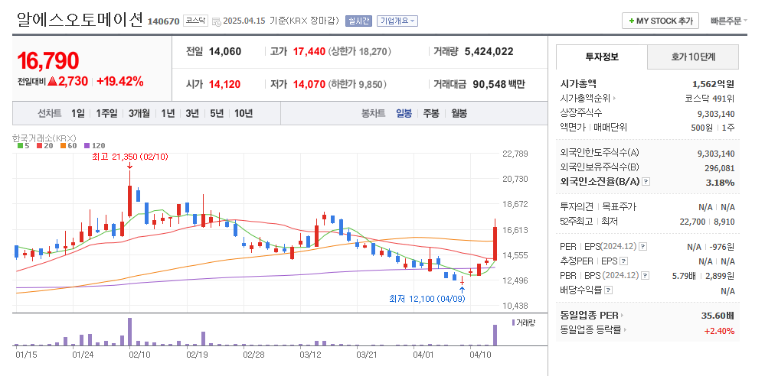Expand the 기업개요 dropdown
This screenshot has height=376, width=765.
(x=397, y=21)
